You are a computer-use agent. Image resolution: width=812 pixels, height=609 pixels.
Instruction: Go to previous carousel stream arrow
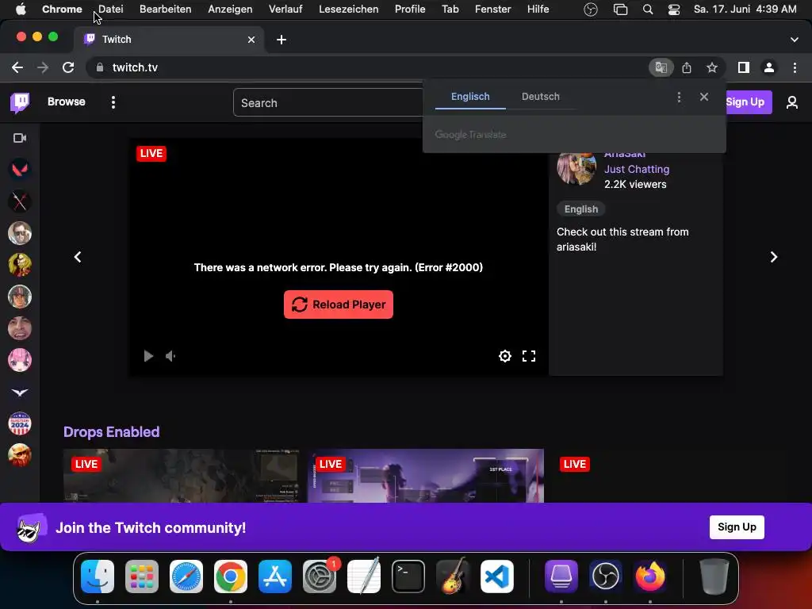[78, 257]
